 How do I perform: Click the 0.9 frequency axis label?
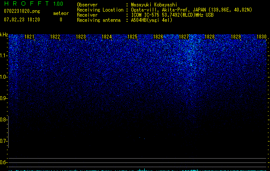coord(3,98)
